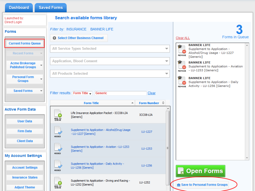Image resolution: width=255 pixels, height=191 pixels.
Task: Remove Alcohol/Drug Usage LU-1227 from queue
Action: [x=182, y=50]
